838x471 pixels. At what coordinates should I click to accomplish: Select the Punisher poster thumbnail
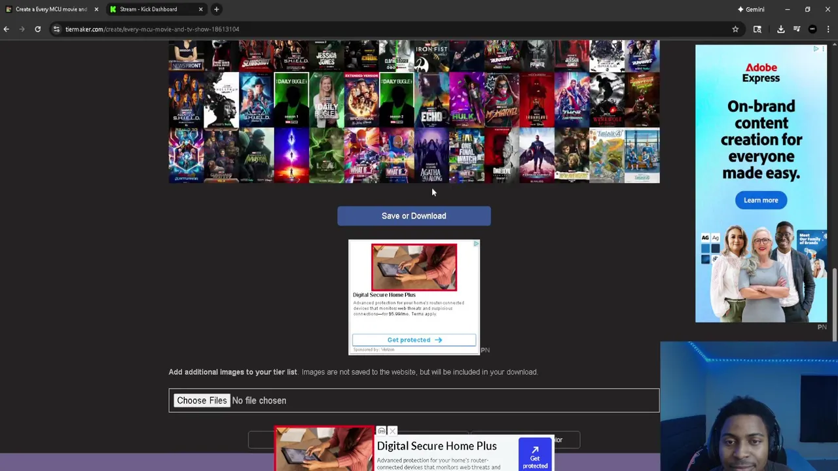point(537,56)
